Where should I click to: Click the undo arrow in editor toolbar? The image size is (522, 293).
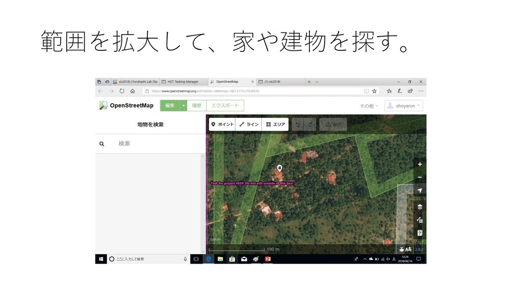298,124
